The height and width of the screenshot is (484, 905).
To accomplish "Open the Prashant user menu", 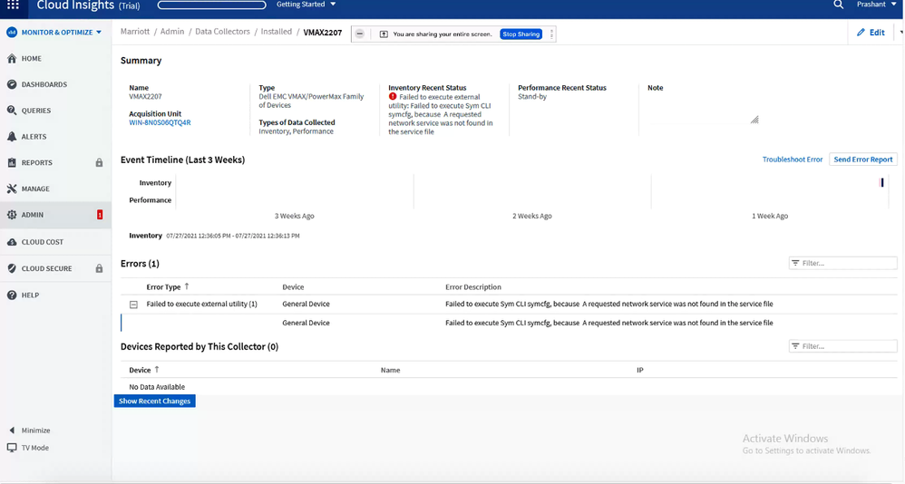I will [x=876, y=5].
